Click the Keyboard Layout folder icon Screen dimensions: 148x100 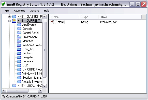(19, 45)
